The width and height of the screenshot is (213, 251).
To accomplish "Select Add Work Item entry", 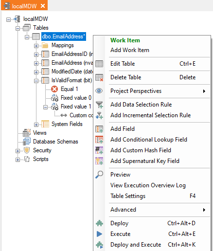I will [x=130, y=50].
